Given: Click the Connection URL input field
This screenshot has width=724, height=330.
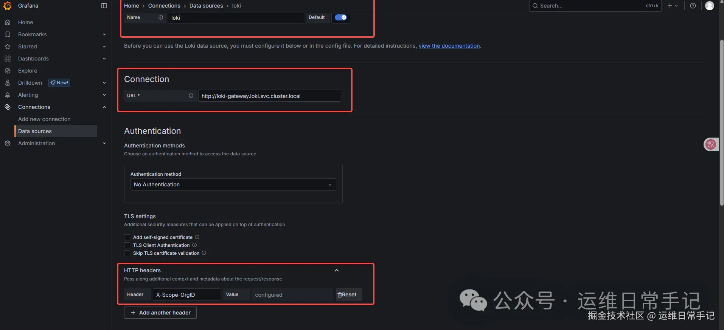Looking at the screenshot, I should pos(270,96).
